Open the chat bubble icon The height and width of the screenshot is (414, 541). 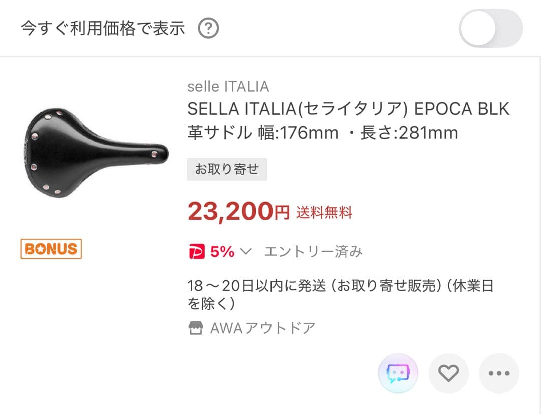(x=398, y=373)
